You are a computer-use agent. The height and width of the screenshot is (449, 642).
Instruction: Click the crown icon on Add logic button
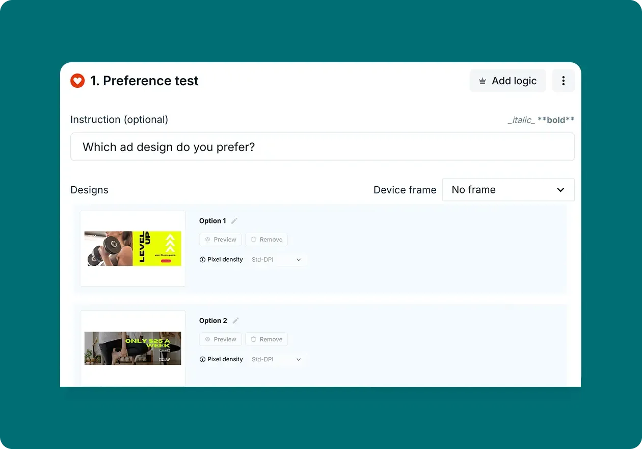[x=481, y=81]
